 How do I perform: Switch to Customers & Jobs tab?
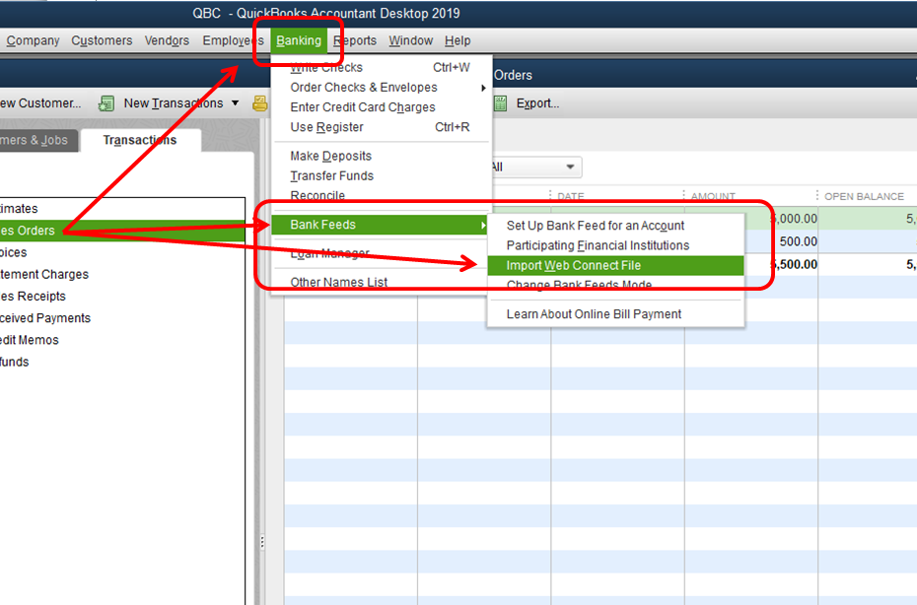(x=37, y=140)
